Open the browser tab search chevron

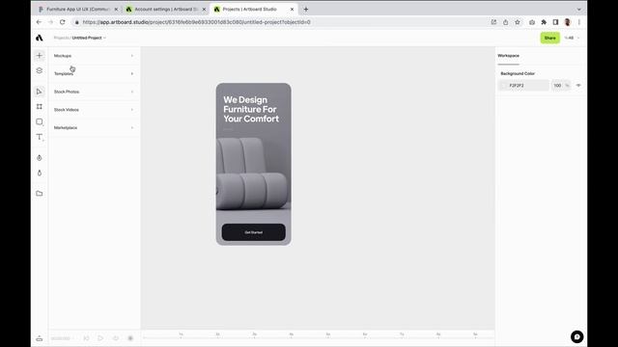click(579, 9)
